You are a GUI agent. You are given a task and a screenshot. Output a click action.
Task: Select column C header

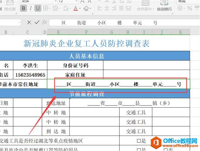(27, 32)
